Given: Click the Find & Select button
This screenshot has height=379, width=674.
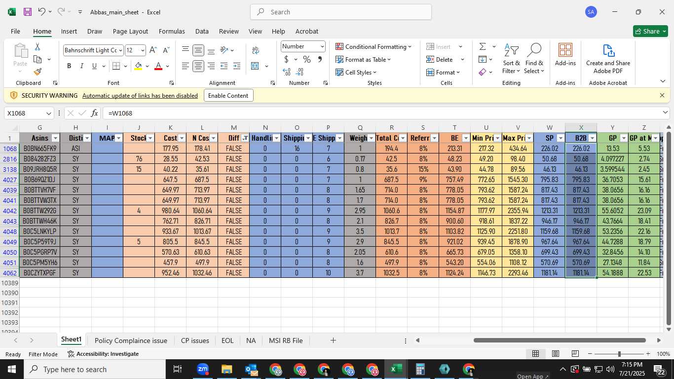Looking at the screenshot, I should click(534, 59).
